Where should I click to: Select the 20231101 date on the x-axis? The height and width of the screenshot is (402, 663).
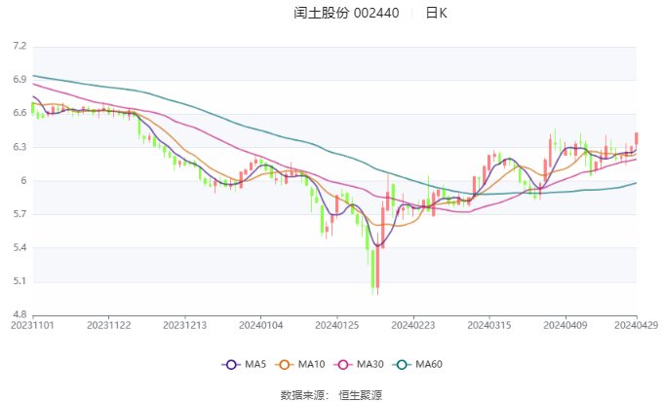pyautogui.click(x=33, y=325)
